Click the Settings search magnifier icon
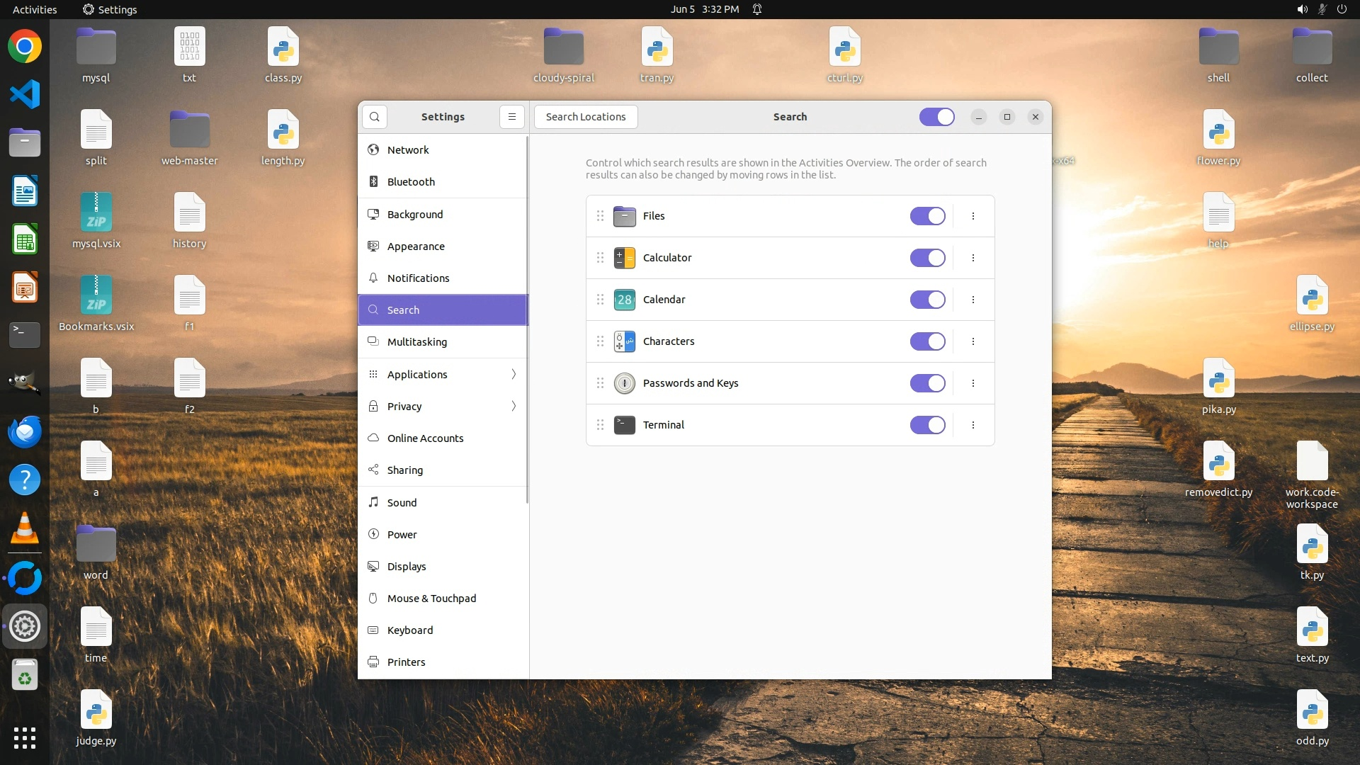 (375, 117)
